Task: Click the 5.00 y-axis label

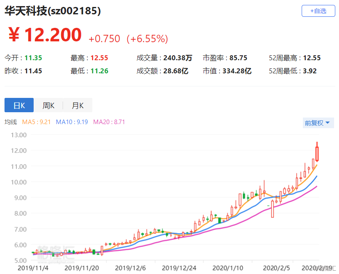Action: [21, 260]
